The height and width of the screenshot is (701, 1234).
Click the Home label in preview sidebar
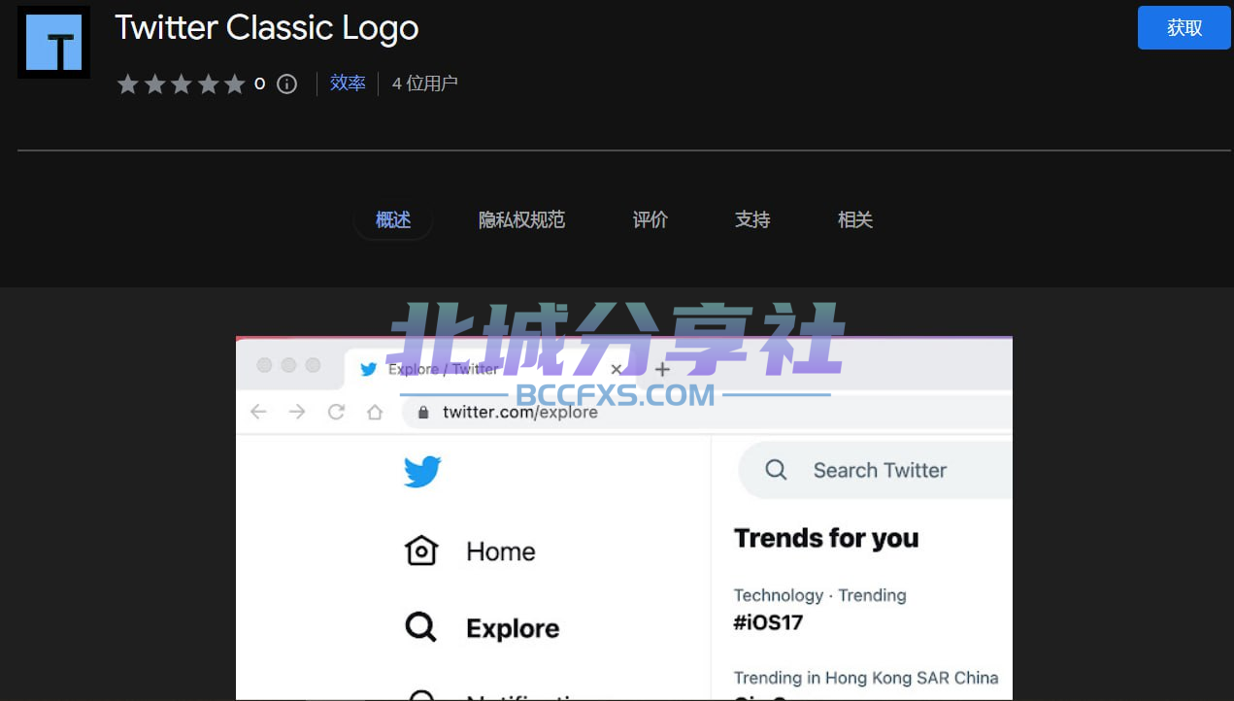(x=501, y=551)
